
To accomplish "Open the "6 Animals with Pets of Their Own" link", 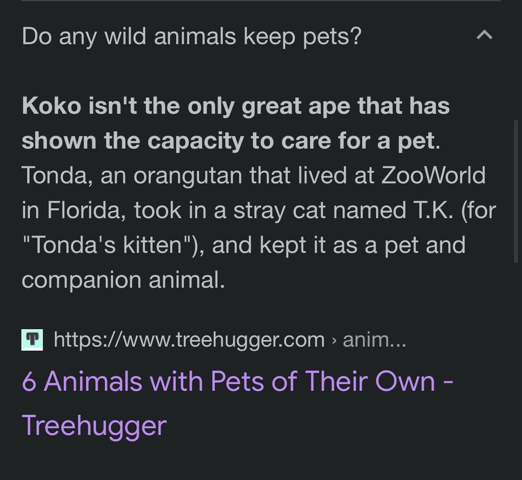I will pyautogui.click(x=237, y=403).
